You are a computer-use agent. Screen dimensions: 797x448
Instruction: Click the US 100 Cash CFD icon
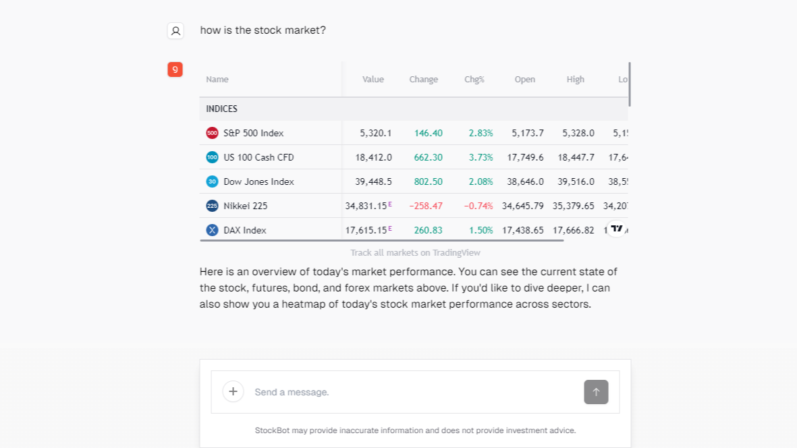tap(212, 157)
